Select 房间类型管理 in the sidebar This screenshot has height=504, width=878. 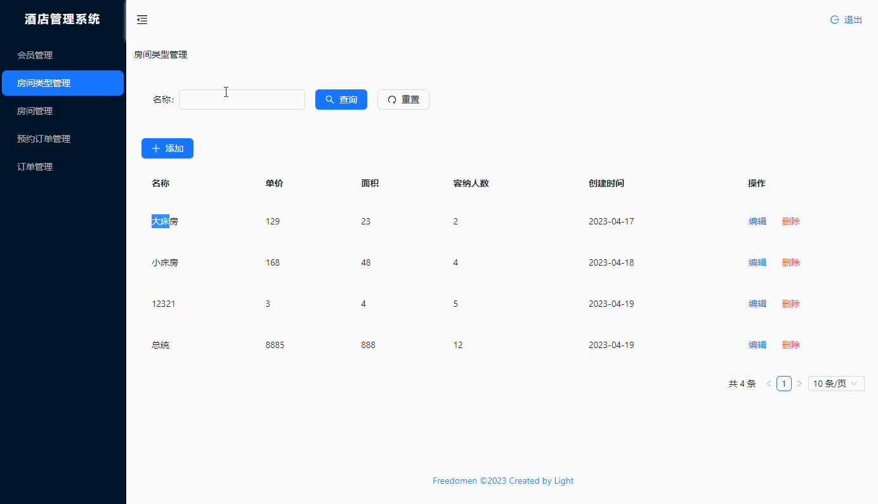[x=63, y=83]
